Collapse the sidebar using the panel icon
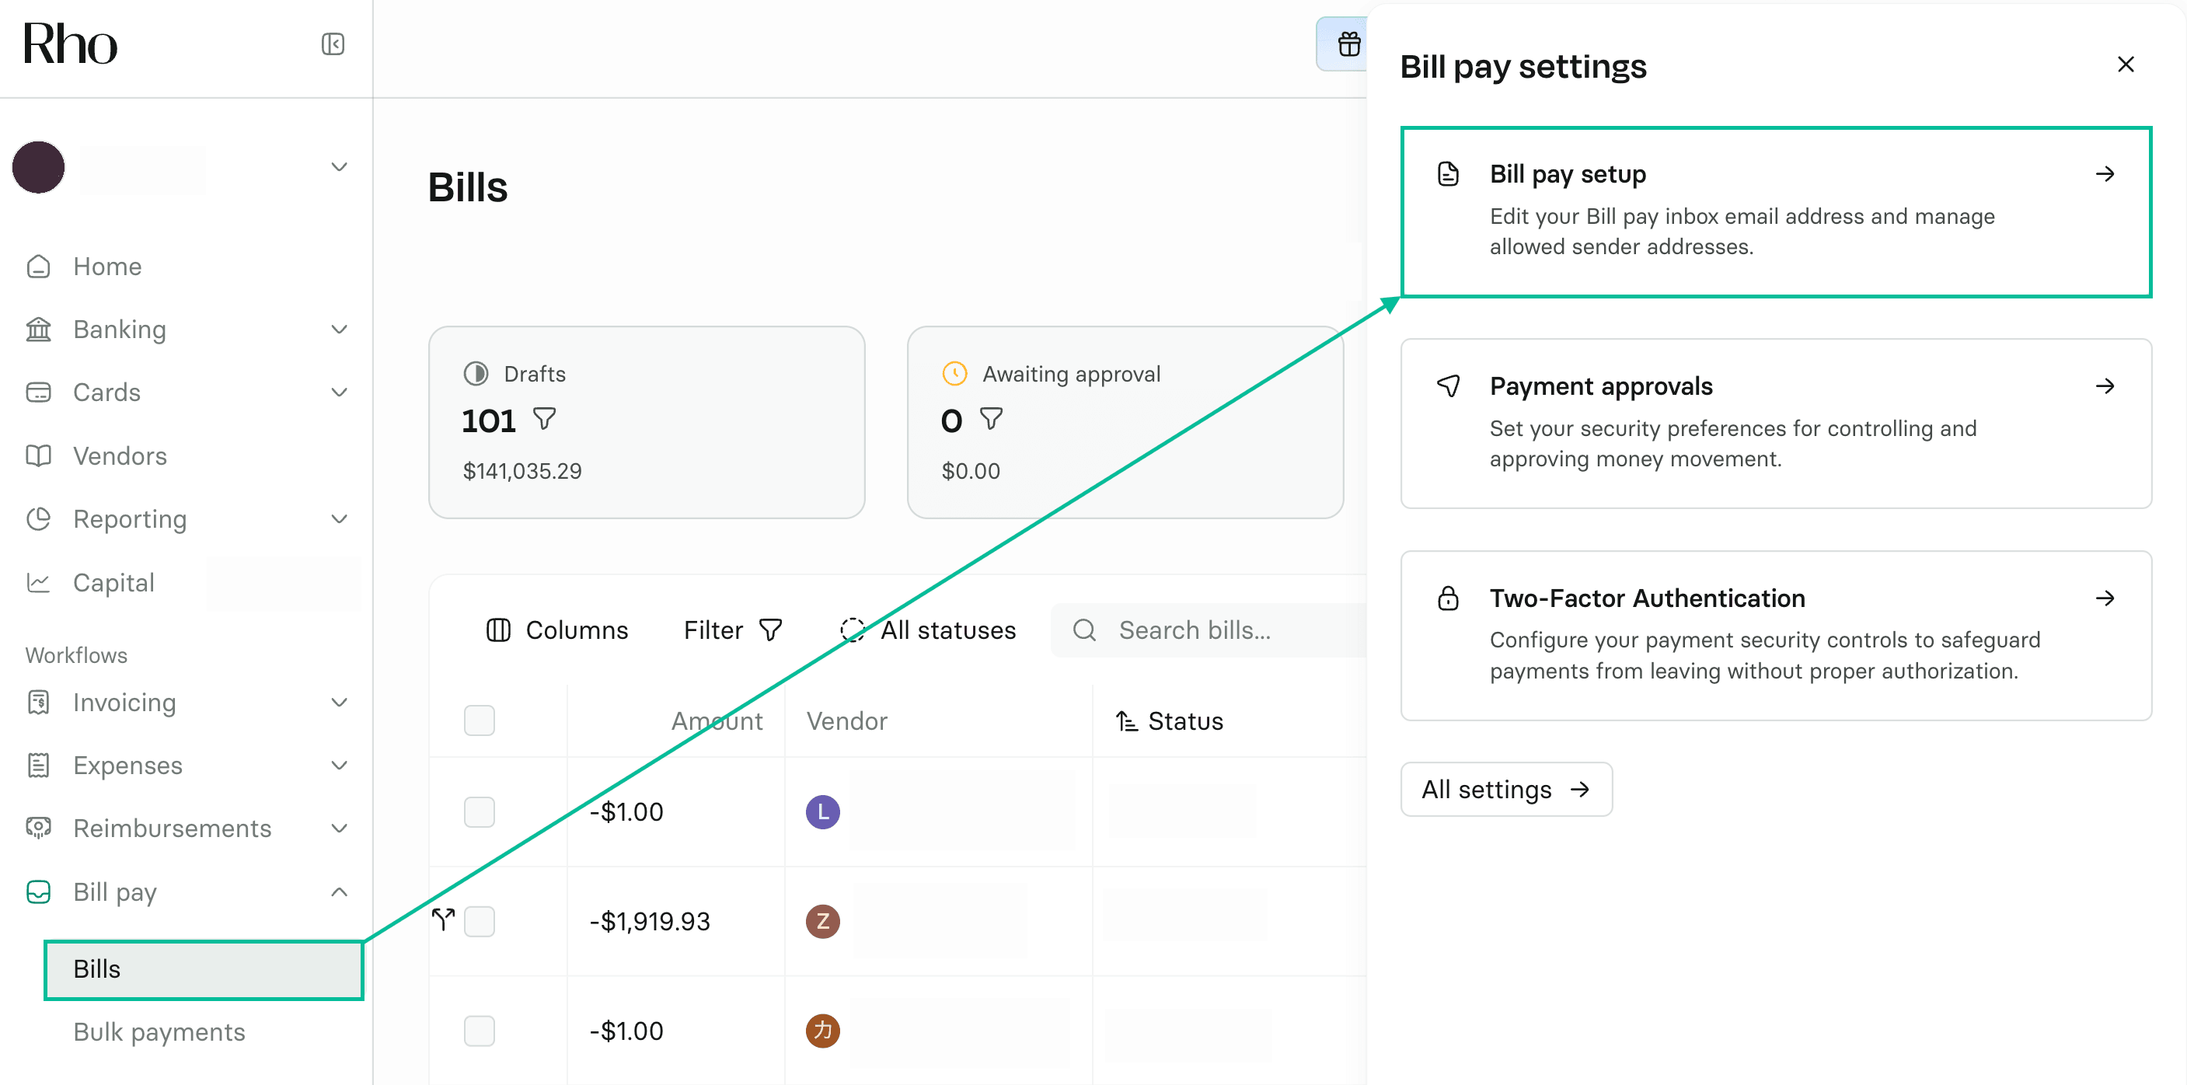2187x1085 pixels. point(333,44)
